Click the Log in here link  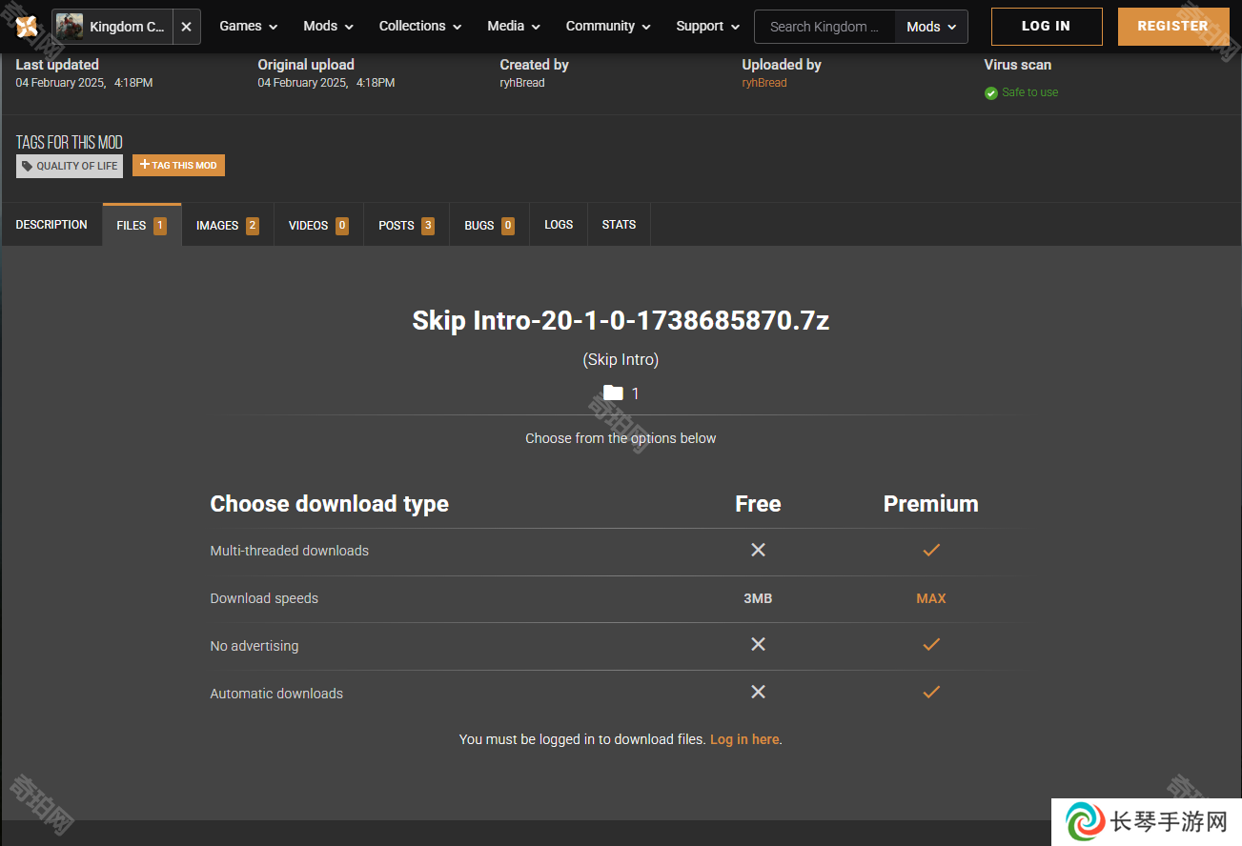744,739
